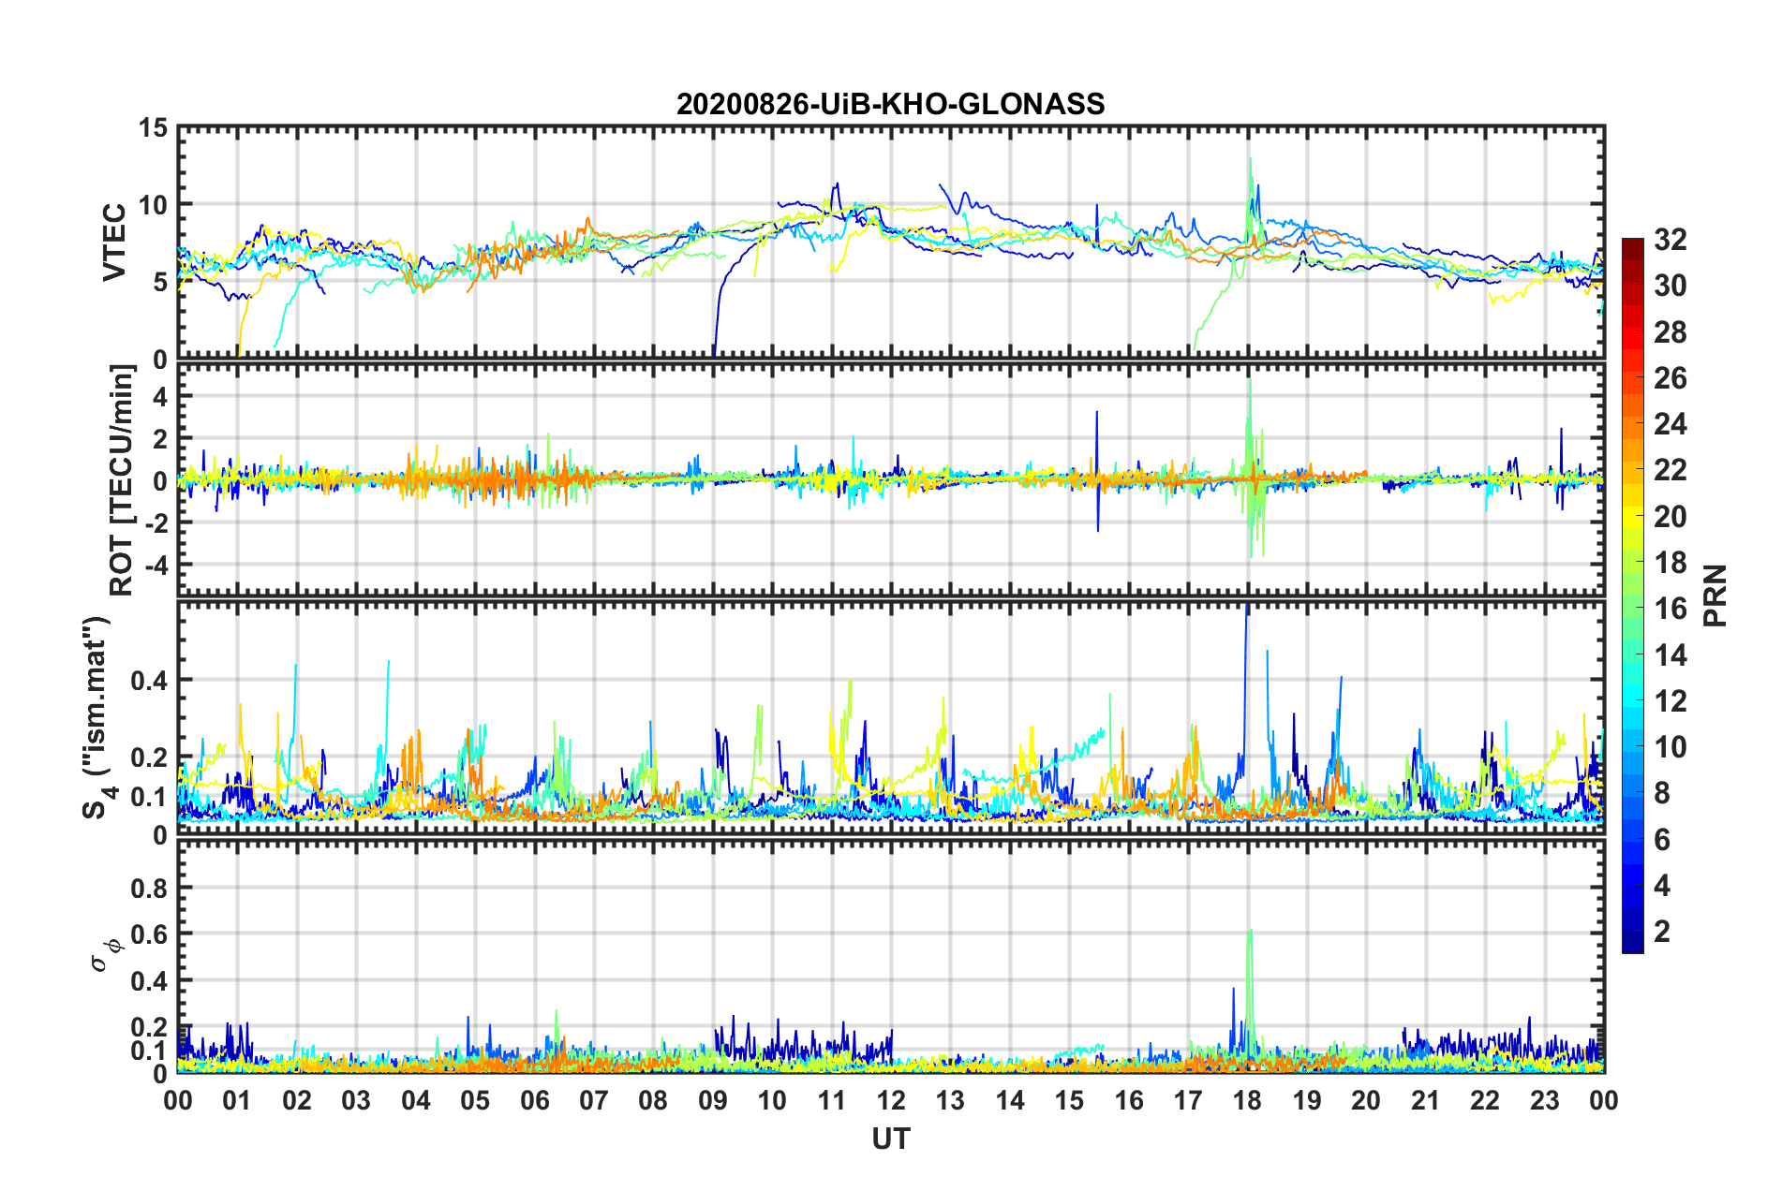Viewport: 1782px width, 1191px height.
Task: Click x-axis hour label 23
Action: coord(1545,1100)
